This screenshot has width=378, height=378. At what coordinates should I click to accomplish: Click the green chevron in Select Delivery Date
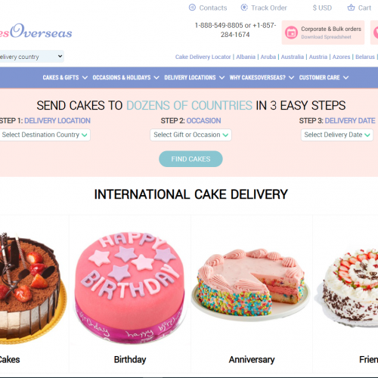367,135
